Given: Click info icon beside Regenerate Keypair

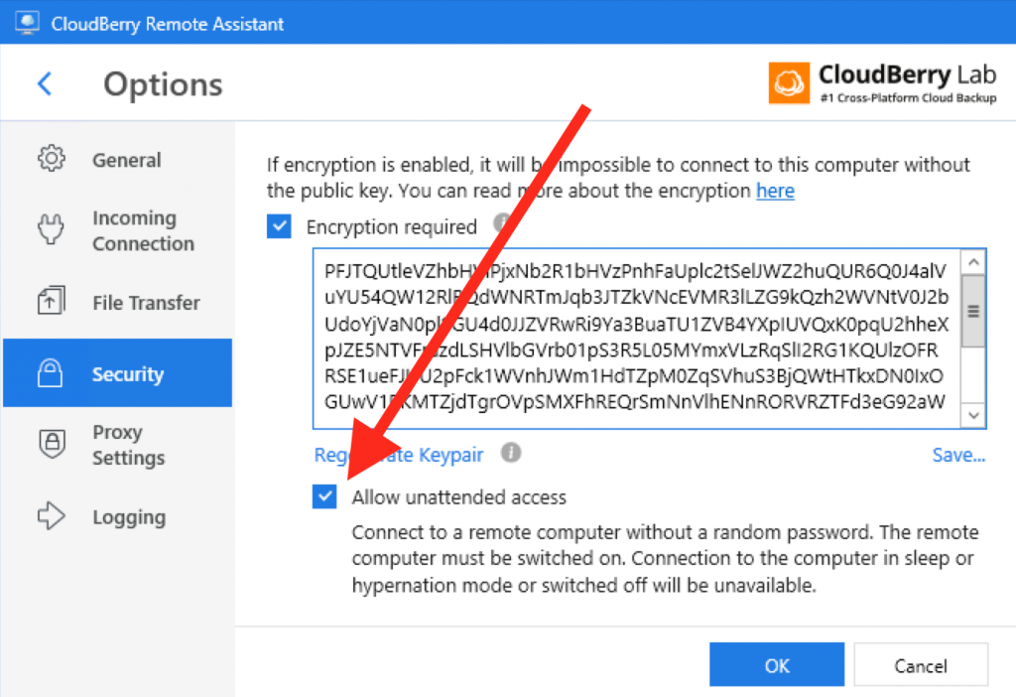Looking at the screenshot, I should pyautogui.click(x=511, y=453).
